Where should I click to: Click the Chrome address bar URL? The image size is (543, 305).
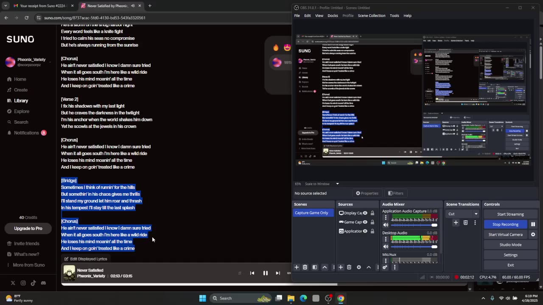click(95, 18)
